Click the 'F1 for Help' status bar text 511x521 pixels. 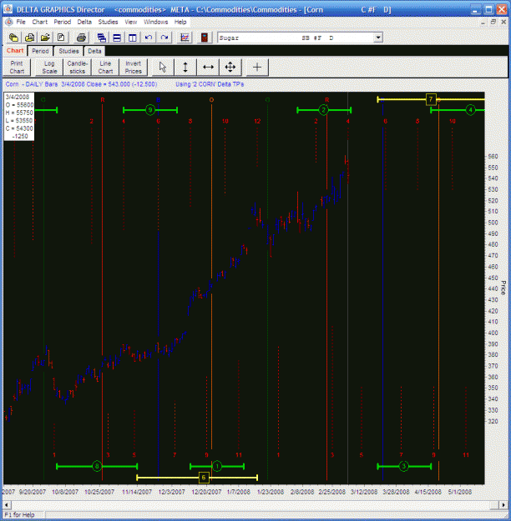(x=19, y=514)
